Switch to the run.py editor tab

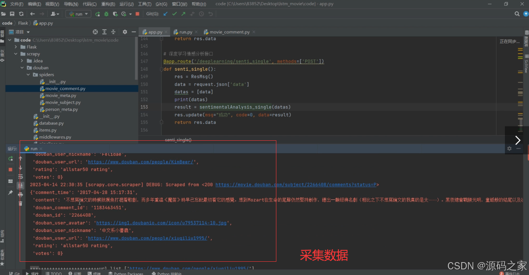[x=185, y=32]
